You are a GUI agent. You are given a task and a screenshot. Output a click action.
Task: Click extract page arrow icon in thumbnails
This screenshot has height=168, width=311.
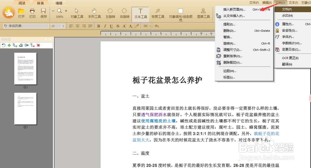[26, 45]
